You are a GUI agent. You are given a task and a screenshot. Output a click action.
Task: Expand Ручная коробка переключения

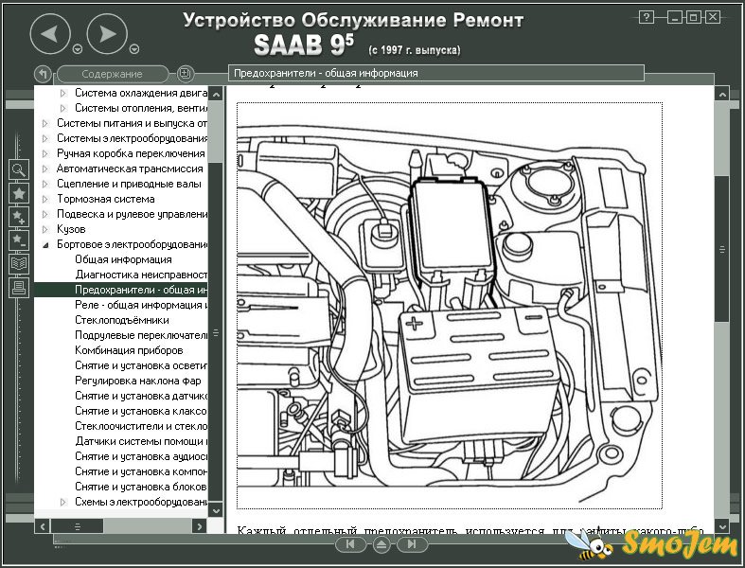click(45, 154)
